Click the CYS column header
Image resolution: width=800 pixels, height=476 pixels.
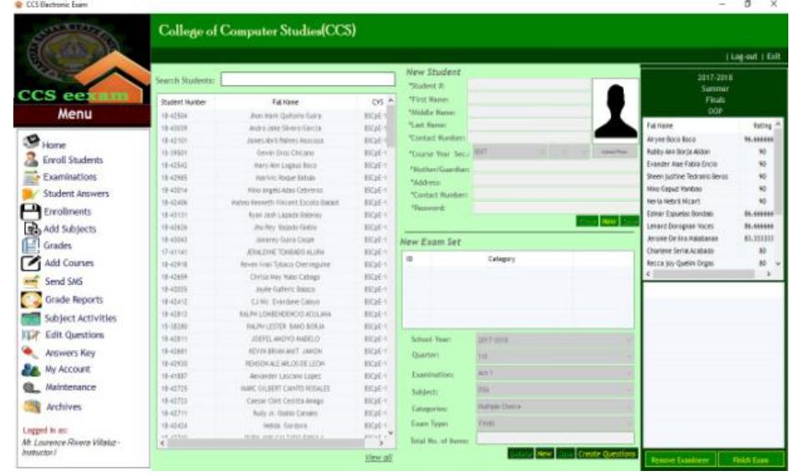[x=377, y=102]
